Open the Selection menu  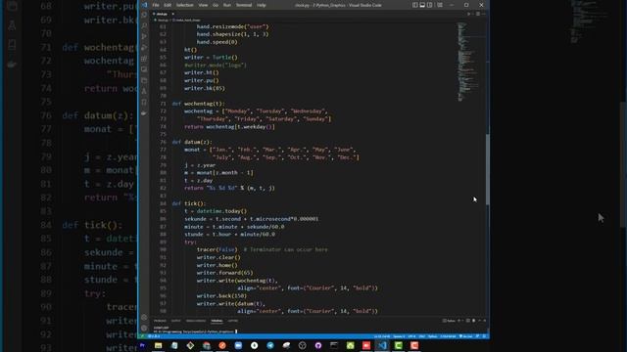point(185,5)
